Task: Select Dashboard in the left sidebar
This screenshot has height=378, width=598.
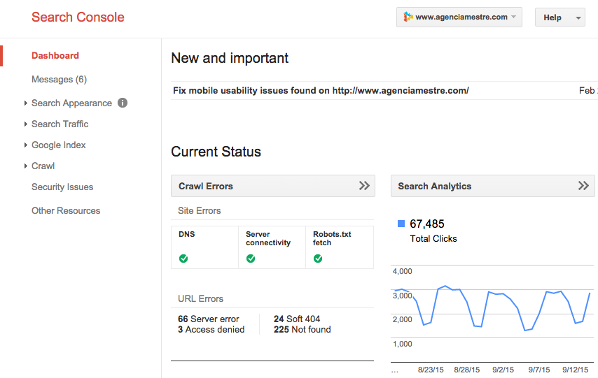Action: (x=55, y=55)
